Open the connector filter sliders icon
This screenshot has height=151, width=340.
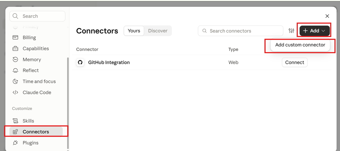pyautogui.click(x=292, y=31)
